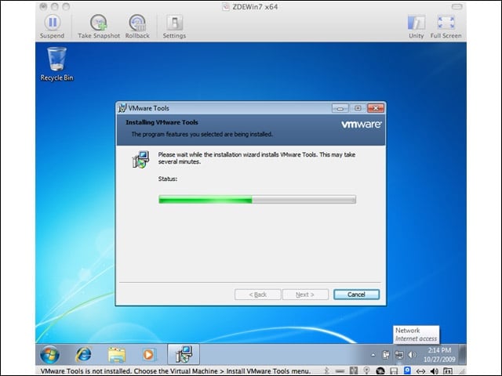Image resolution: width=502 pixels, height=376 pixels.
Task: Select VMware Tools installer taskbar button
Action: pyautogui.click(x=184, y=354)
